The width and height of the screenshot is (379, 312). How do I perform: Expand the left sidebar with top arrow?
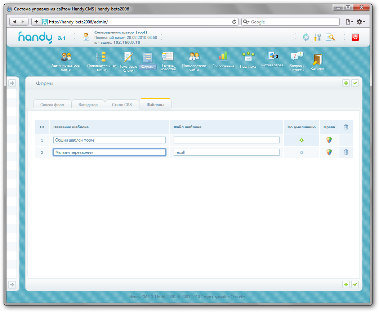pyautogui.click(x=12, y=83)
